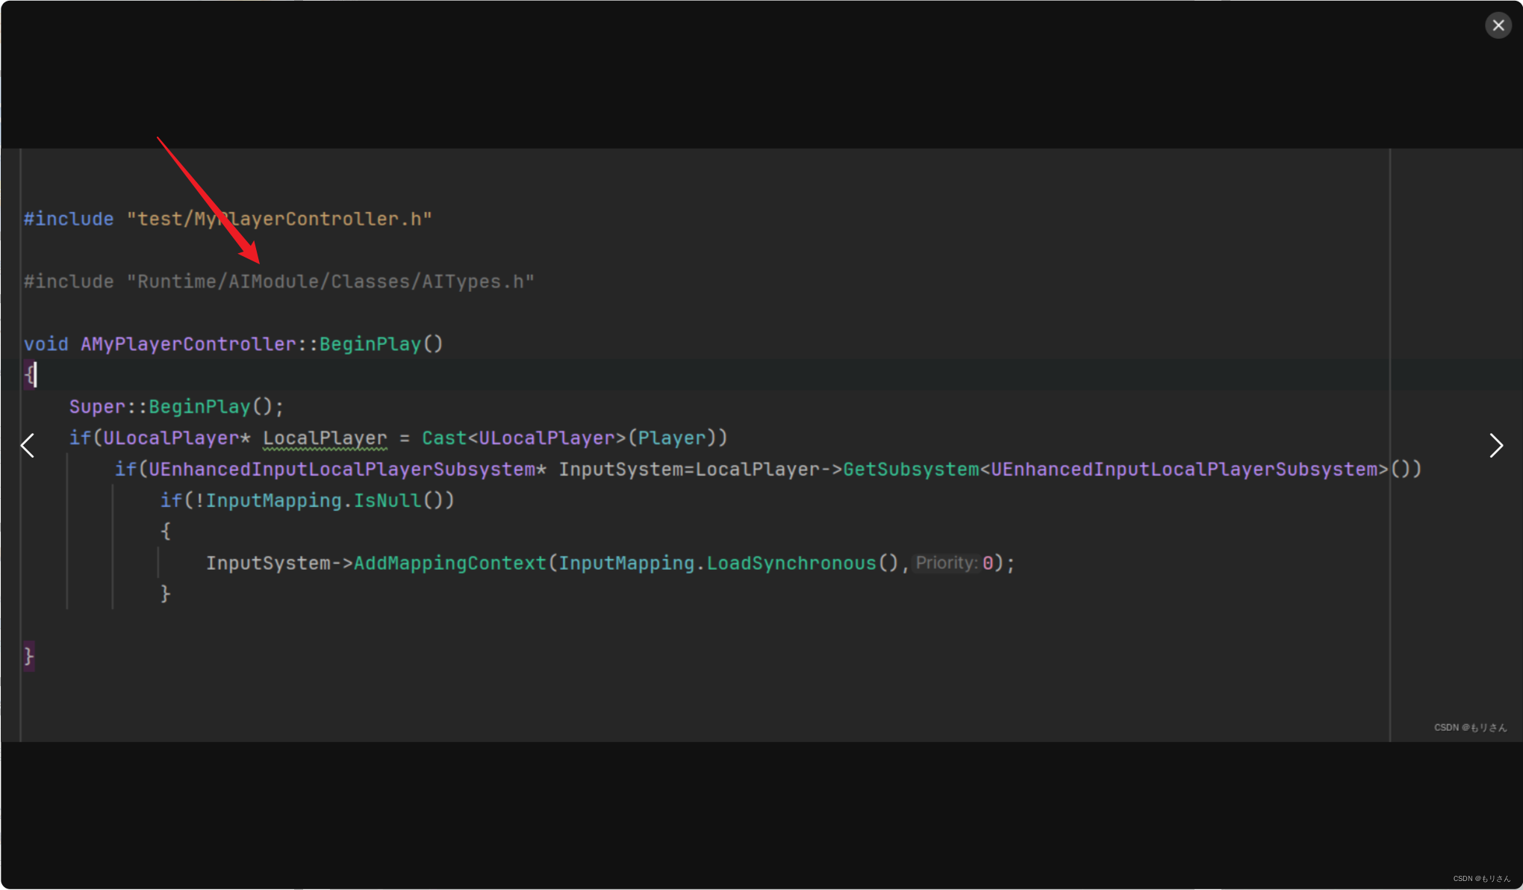Click the AddMappingContext method name
This screenshot has width=1523, height=890.
(x=449, y=563)
